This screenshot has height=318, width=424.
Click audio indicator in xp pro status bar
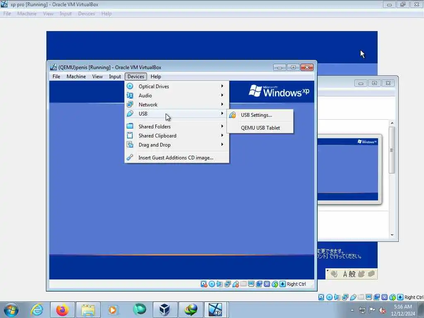coord(337,297)
